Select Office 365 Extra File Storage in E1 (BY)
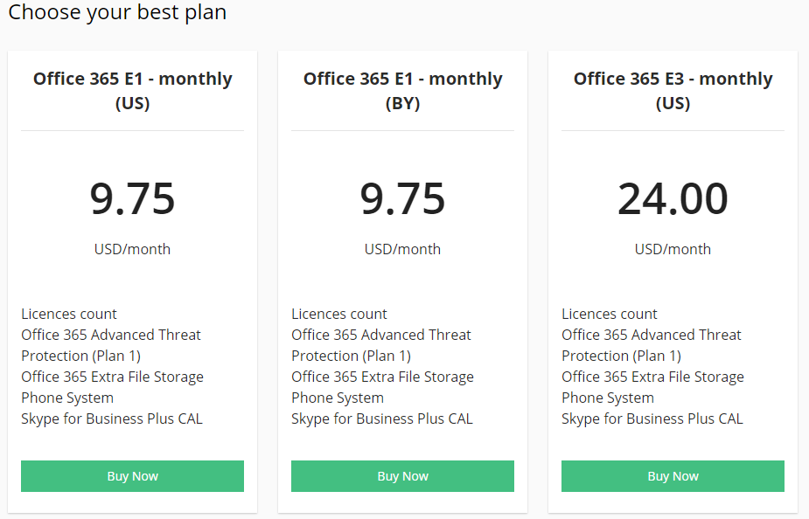The width and height of the screenshot is (809, 519). (x=382, y=377)
